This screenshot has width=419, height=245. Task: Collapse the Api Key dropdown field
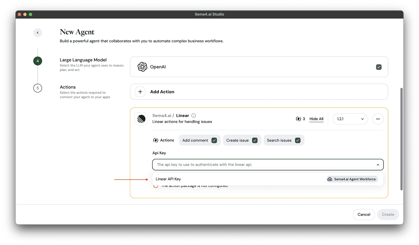tap(378, 165)
